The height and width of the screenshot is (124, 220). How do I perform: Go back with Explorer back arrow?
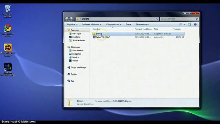(67, 19)
